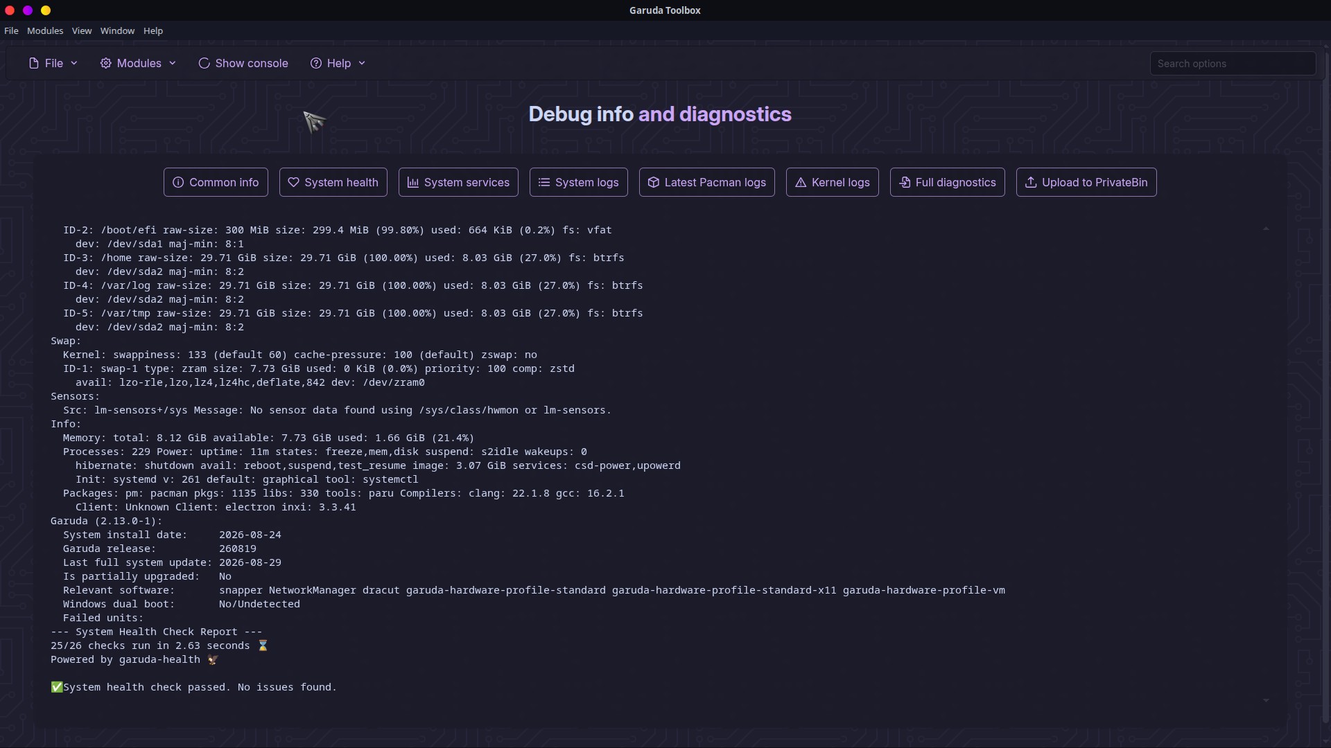1331x748 pixels.
Task: Expand the toolbar Help dropdown chevron
Action: (362, 63)
